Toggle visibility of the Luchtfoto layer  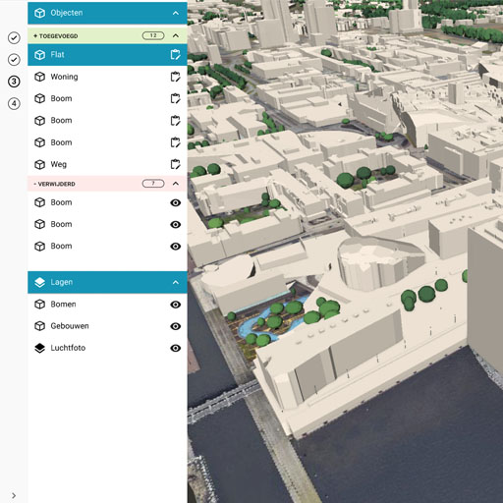[176, 348]
